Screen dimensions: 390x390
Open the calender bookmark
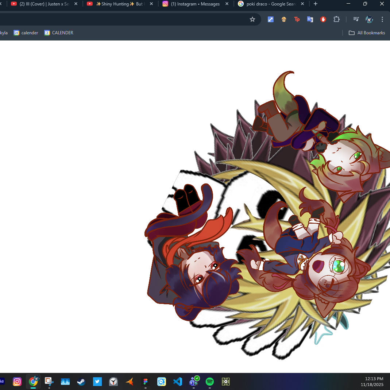(x=26, y=32)
